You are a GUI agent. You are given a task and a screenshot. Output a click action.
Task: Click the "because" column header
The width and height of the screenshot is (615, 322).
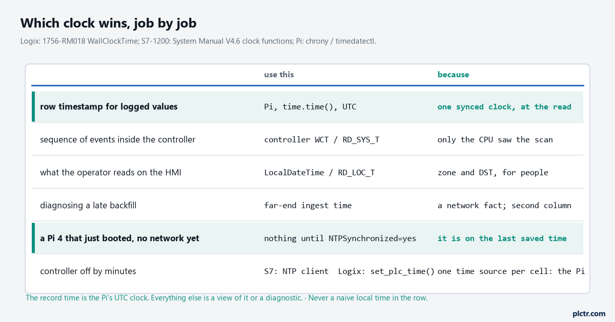pos(454,75)
